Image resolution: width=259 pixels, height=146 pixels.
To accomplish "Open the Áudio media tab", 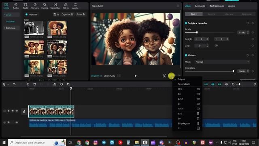I will (16, 6).
